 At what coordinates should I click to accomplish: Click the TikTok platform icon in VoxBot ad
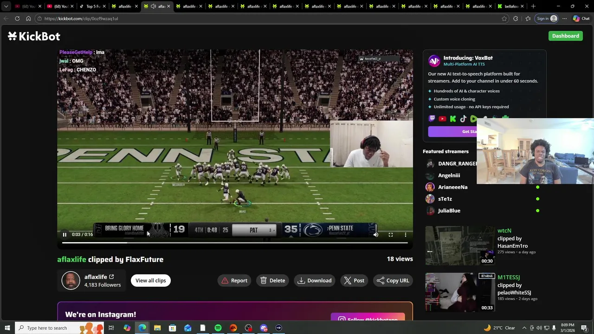463,119
